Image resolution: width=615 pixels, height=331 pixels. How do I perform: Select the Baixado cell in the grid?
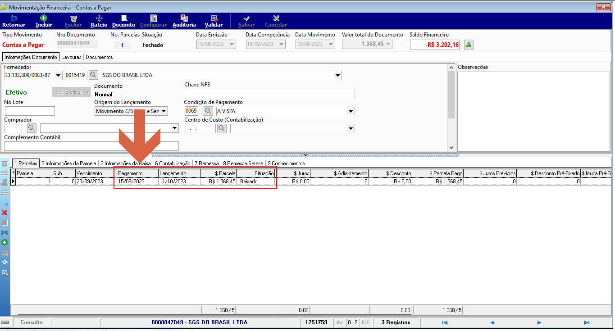point(256,181)
